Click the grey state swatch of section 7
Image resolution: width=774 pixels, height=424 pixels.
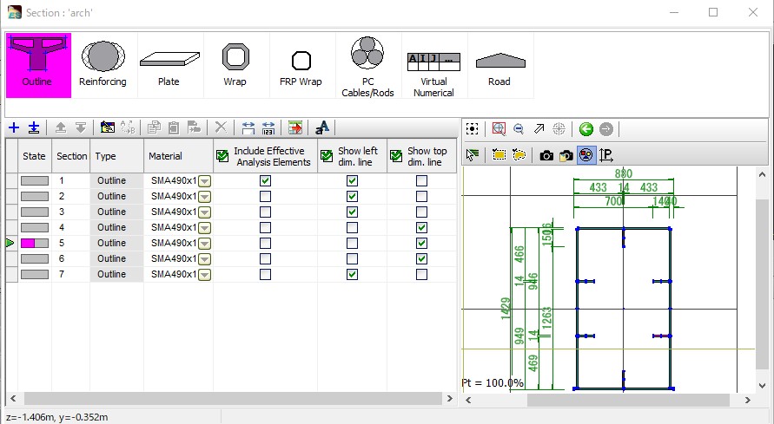click(x=35, y=274)
